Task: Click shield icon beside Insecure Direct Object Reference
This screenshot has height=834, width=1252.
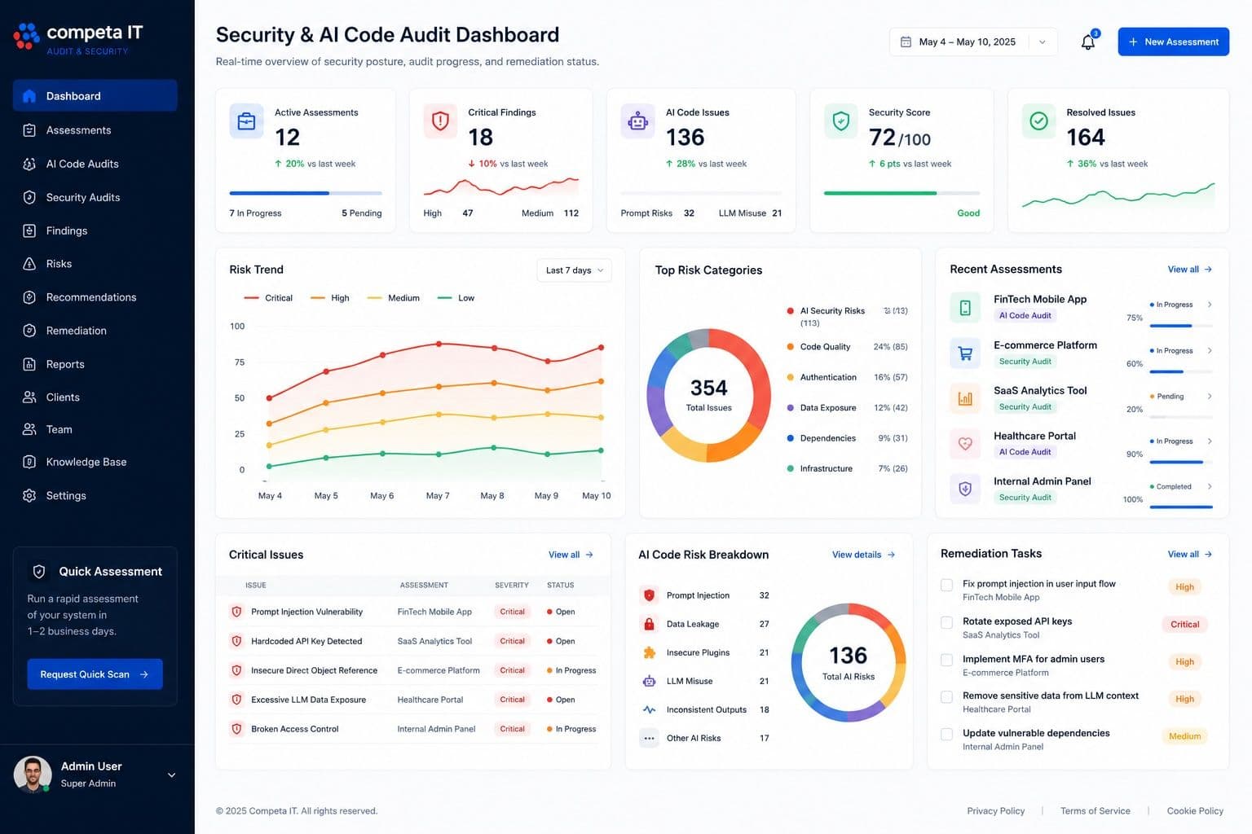Action: [x=236, y=670]
